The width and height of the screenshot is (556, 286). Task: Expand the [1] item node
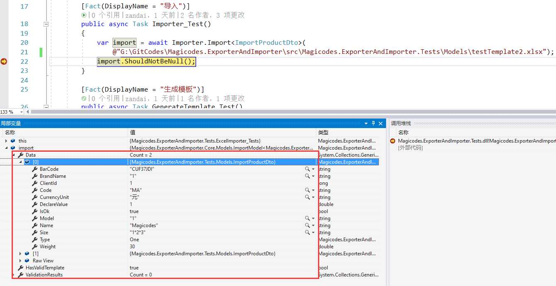pos(20,254)
